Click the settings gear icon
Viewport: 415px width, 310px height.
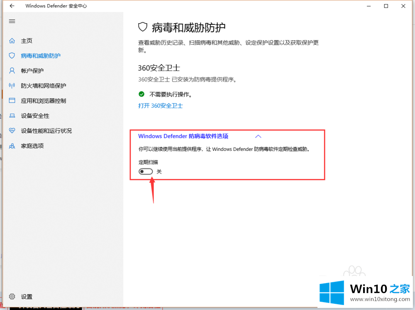click(12, 296)
